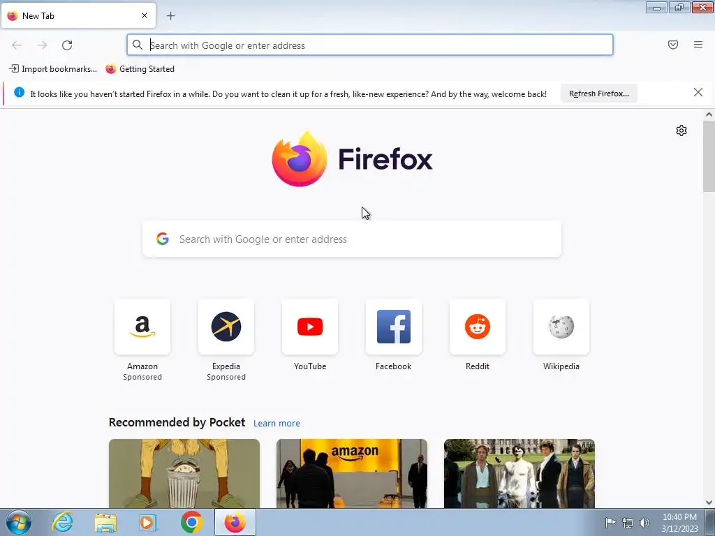Image resolution: width=715 pixels, height=536 pixels.
Task: Open volume control in system tray
Action: tap(644, 523)
